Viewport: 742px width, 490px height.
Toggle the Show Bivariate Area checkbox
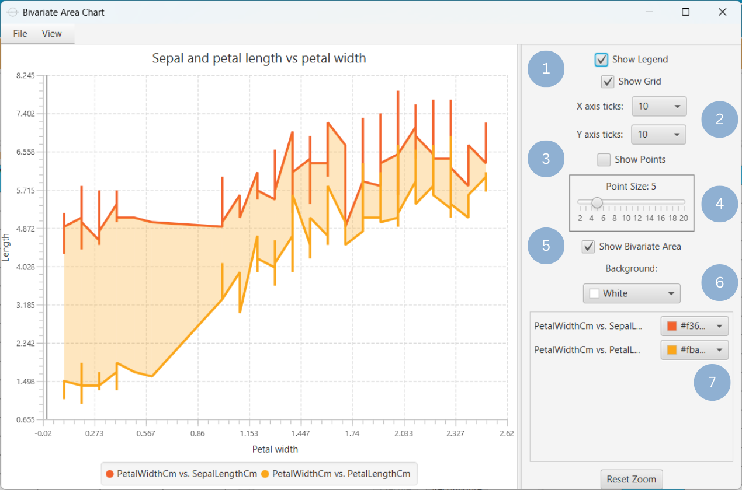coord(588,247)
